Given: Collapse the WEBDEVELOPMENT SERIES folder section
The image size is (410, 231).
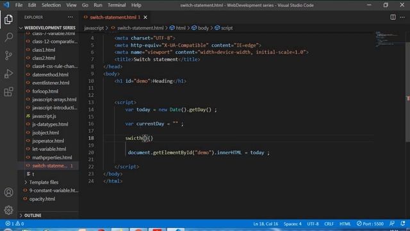Looking at the screenshot, I should pyautogui.click(x=47, y=28).
